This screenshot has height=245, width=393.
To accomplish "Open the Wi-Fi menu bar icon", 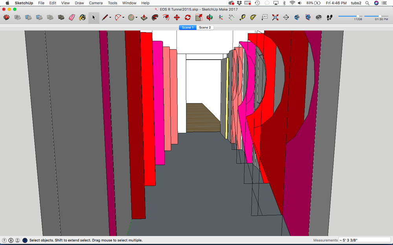I will point(292,3).
